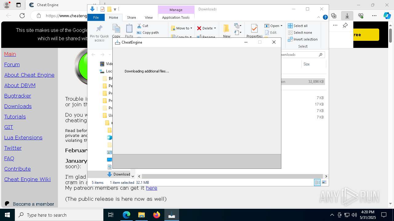This screenshot has width=394, height=221.
Task: Select the Home ribbon tab
Action: click(113, 17)
